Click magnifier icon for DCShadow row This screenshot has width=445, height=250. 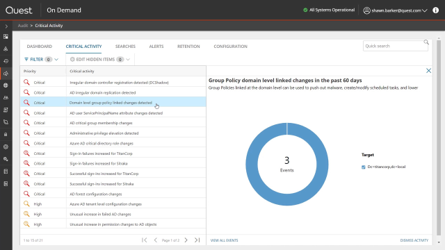click(x=26, y=82)
